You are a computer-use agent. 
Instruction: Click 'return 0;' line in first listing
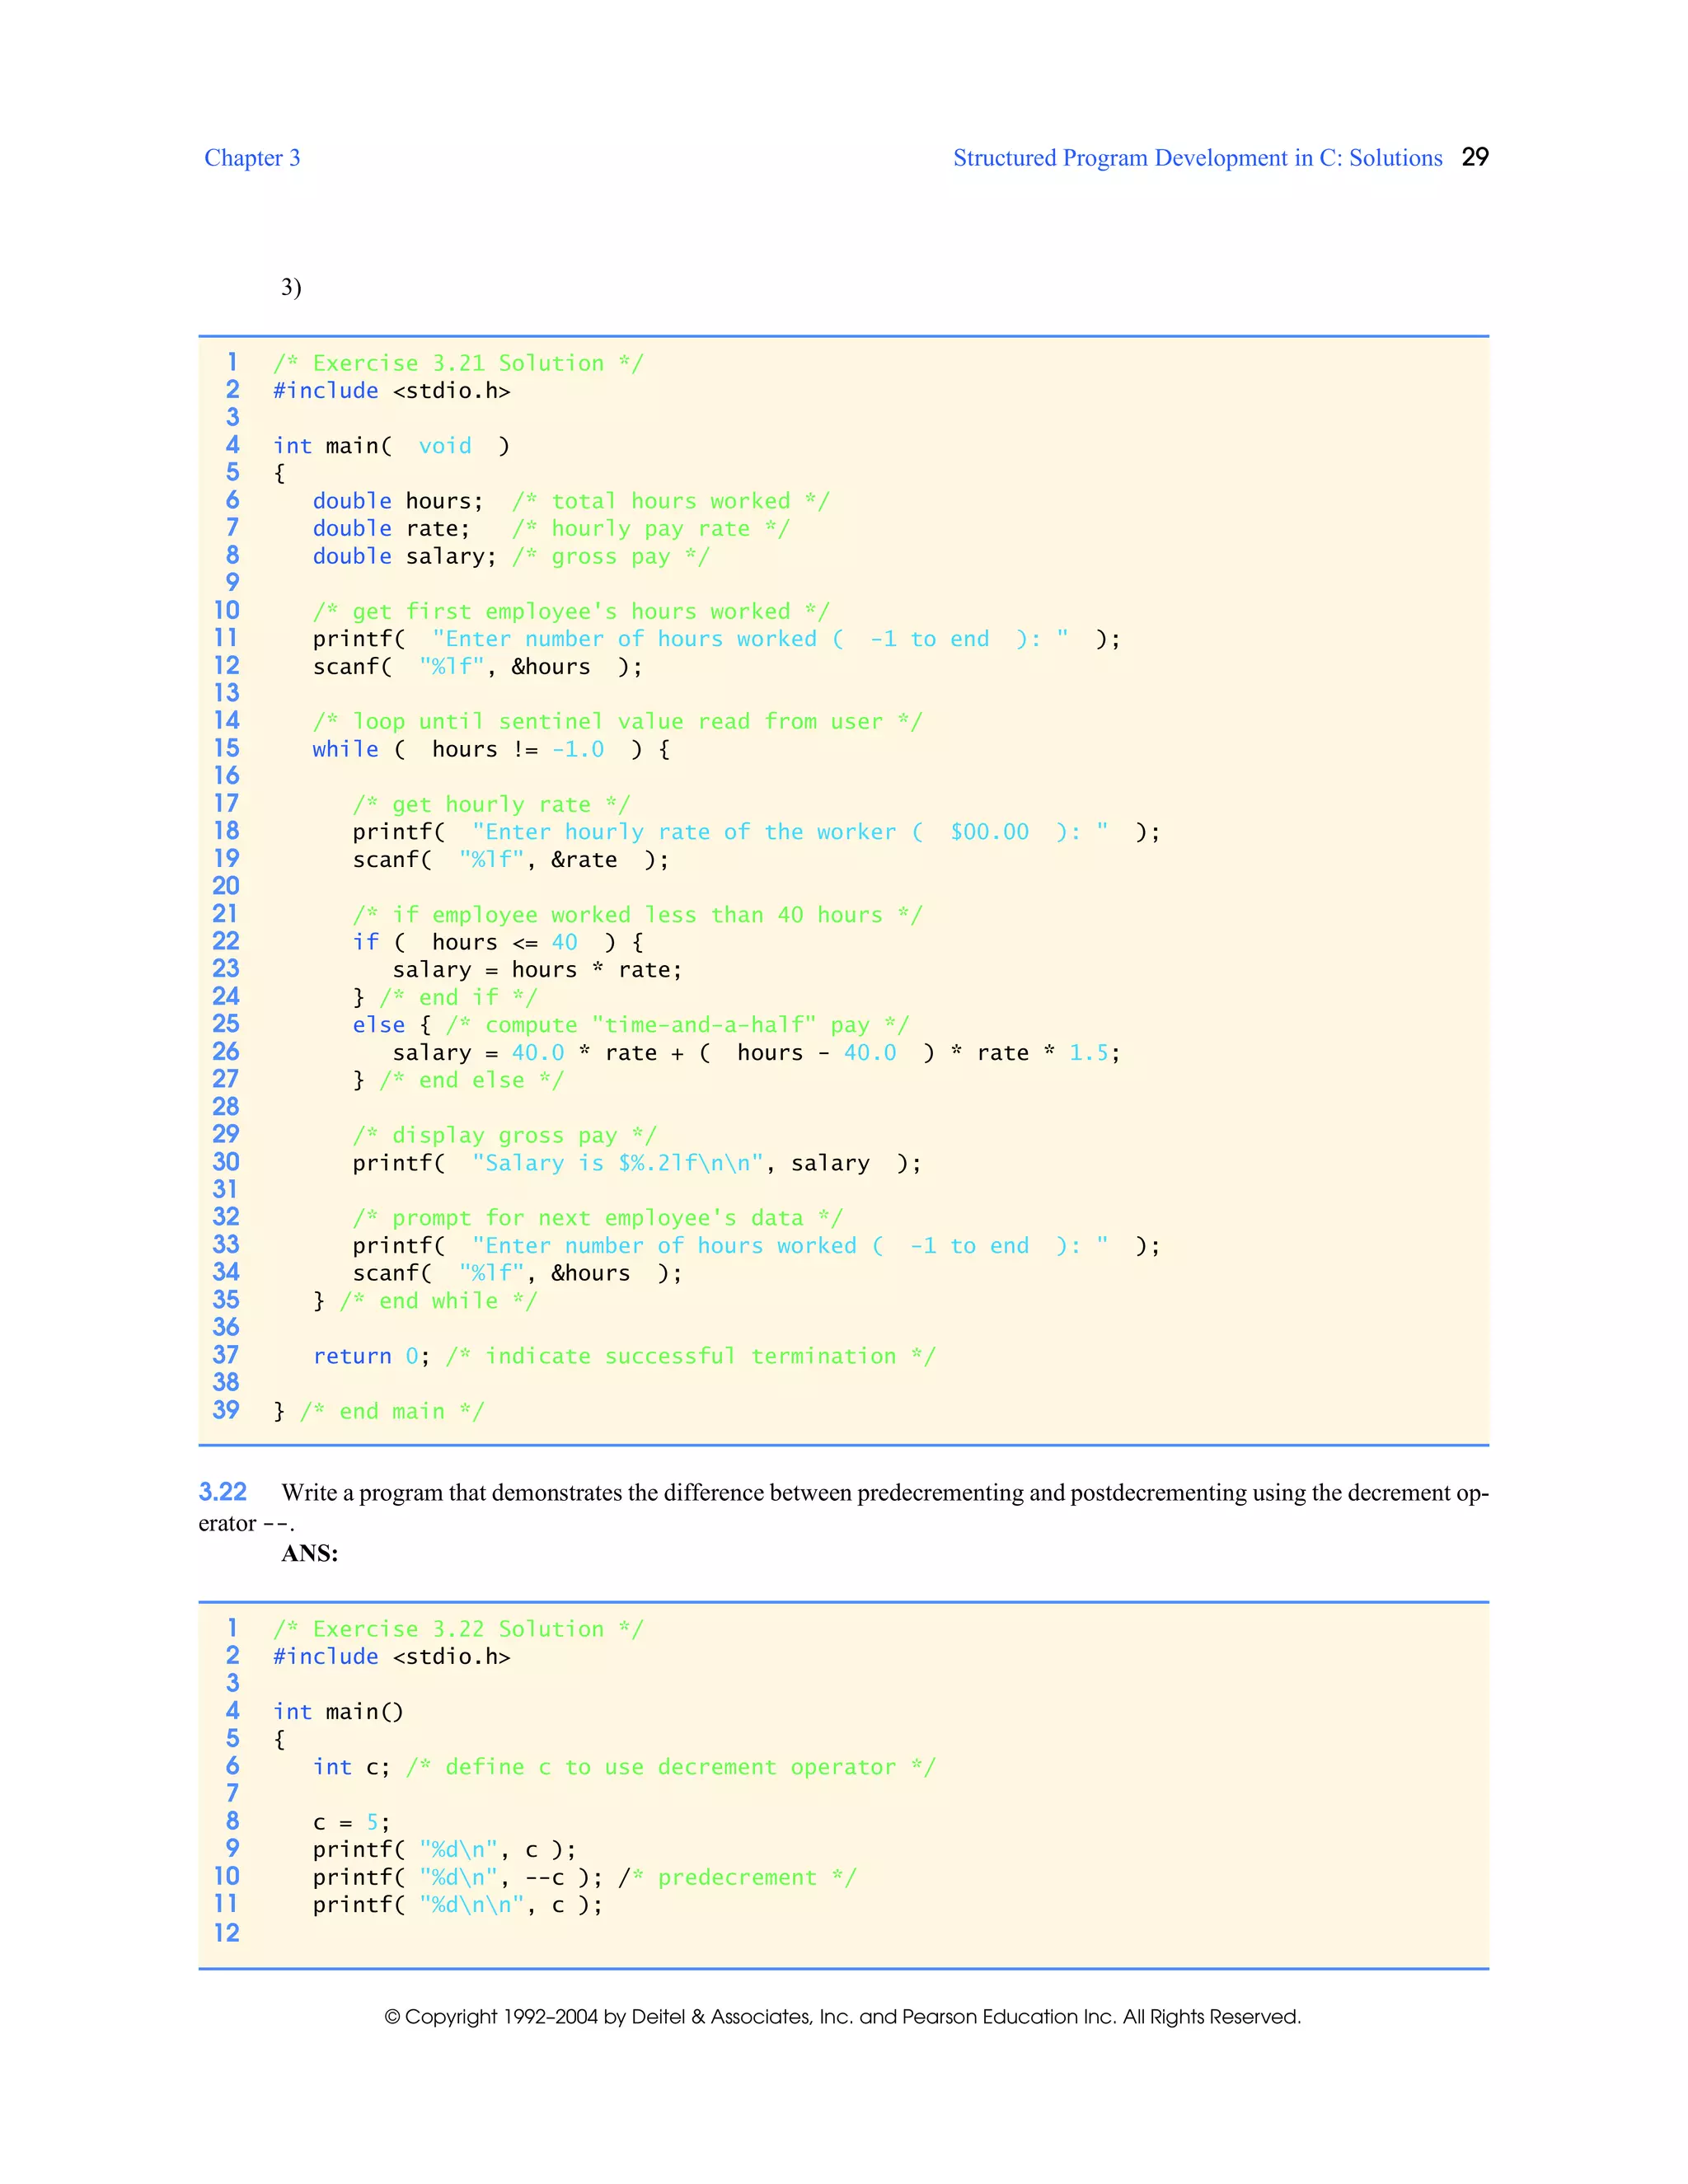(x=624, y=1356)
